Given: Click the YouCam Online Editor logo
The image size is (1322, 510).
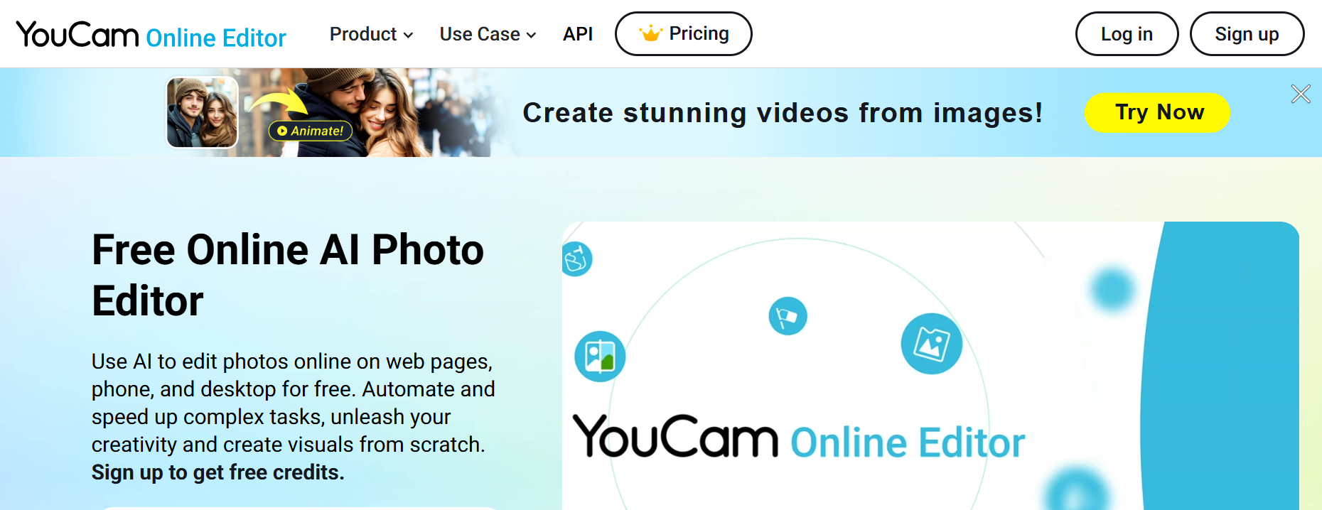Looking at the screenshot, I should coord(151,35).
